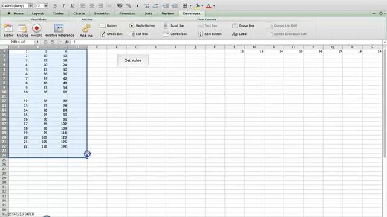
Task: Decrease indent level
Action: 166,5
